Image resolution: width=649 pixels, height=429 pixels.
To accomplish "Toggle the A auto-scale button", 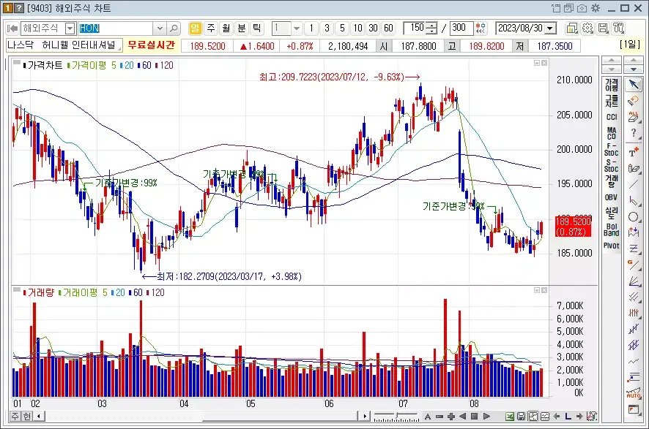I will coord(428,416).
